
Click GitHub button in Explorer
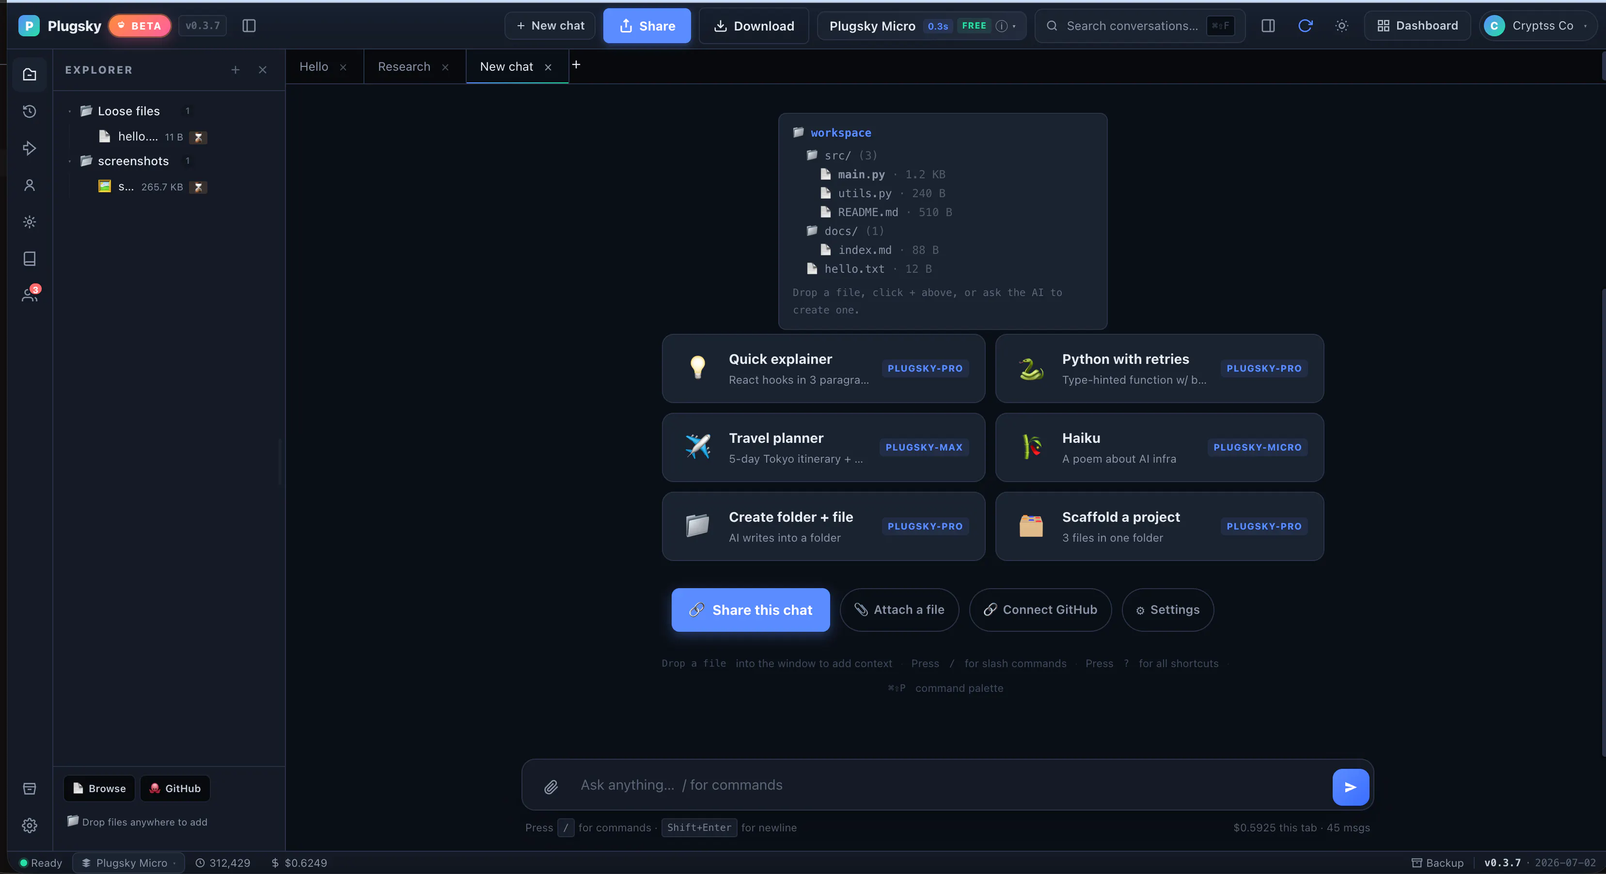pyautogui.click(x=175, y=789)
